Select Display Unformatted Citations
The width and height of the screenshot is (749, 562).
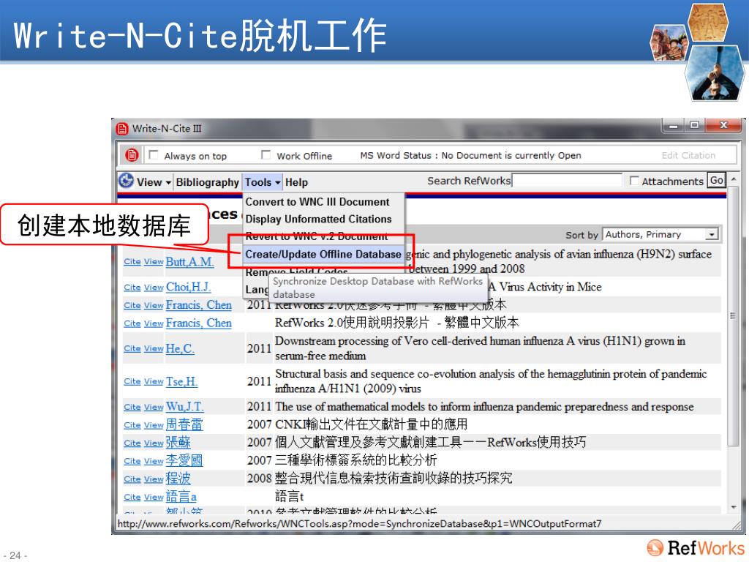(x=318, y=219)
